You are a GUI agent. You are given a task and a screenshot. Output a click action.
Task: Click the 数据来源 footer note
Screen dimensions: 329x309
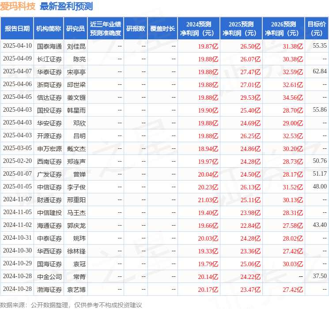click(71, 305)
